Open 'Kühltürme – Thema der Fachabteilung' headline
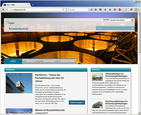Viewport: 141px width, 115px height. click(49, 78)
